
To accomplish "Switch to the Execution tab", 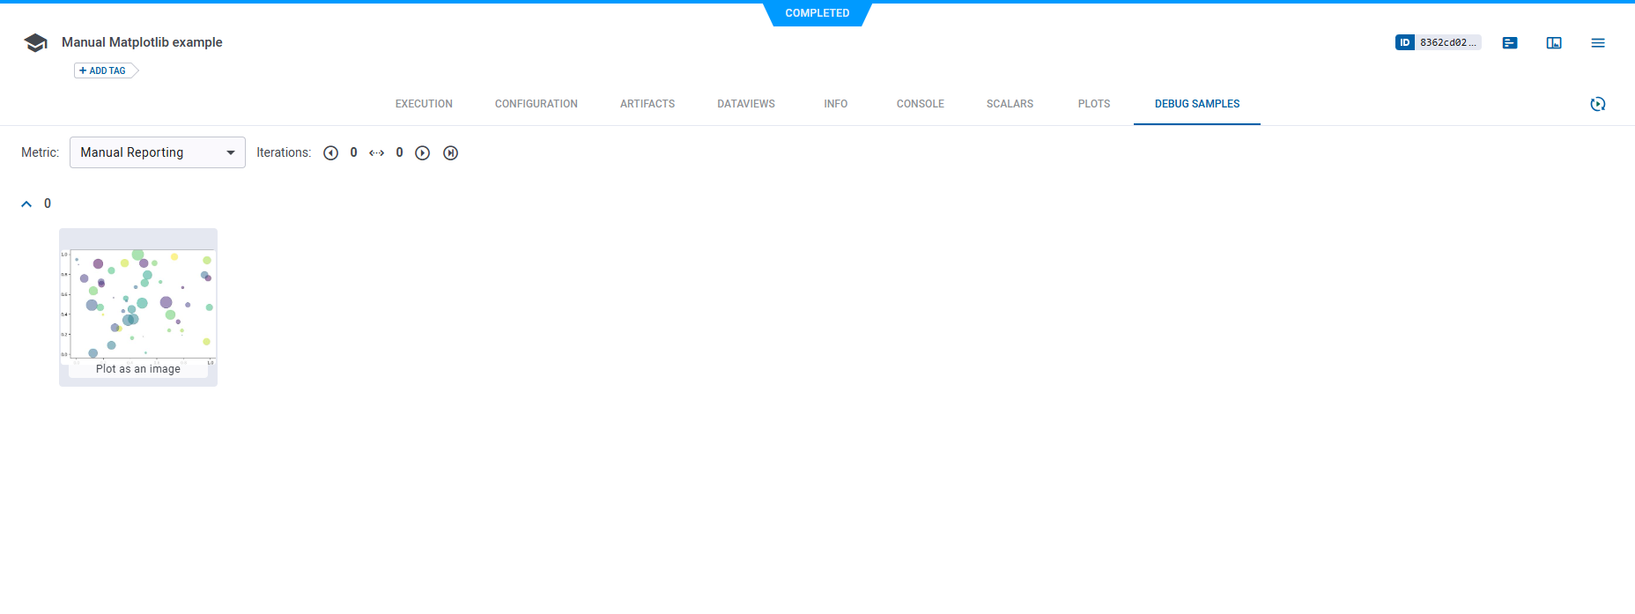I will point(424,104).
